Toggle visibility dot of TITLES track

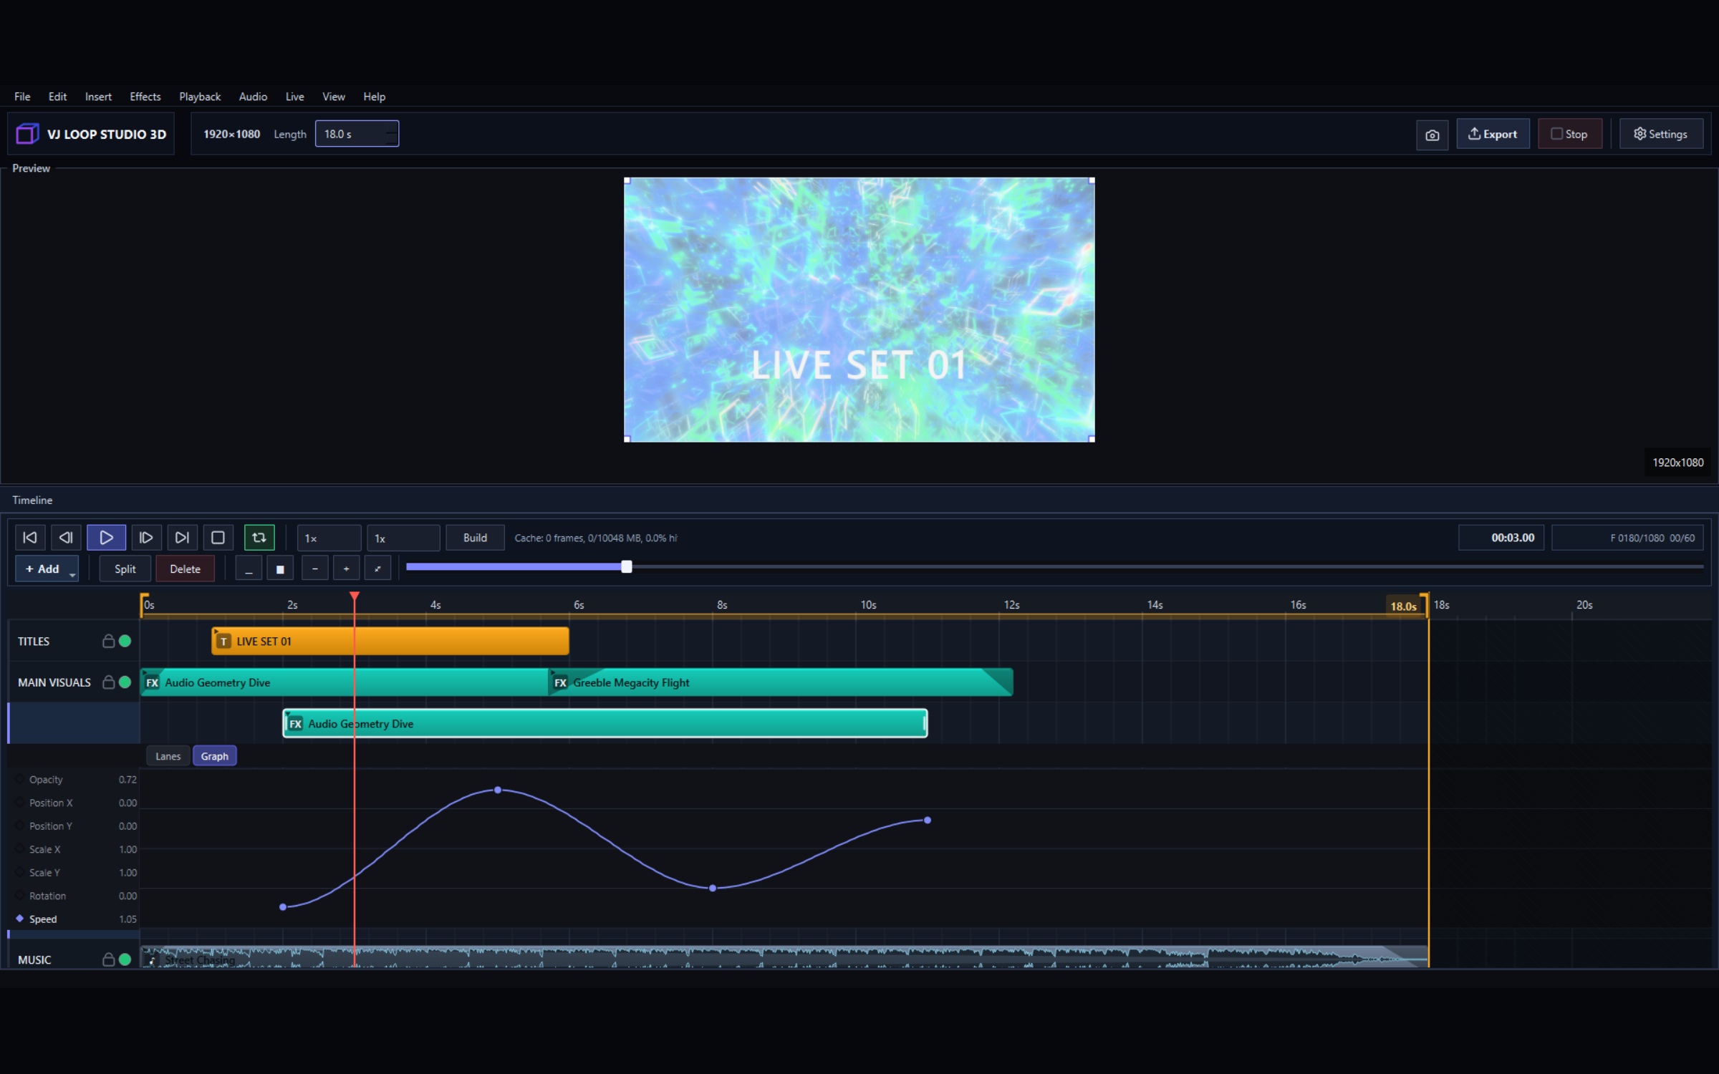point(125,641)
